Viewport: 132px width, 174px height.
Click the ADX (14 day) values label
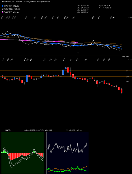pyautogui.click(x=74, y=130)
